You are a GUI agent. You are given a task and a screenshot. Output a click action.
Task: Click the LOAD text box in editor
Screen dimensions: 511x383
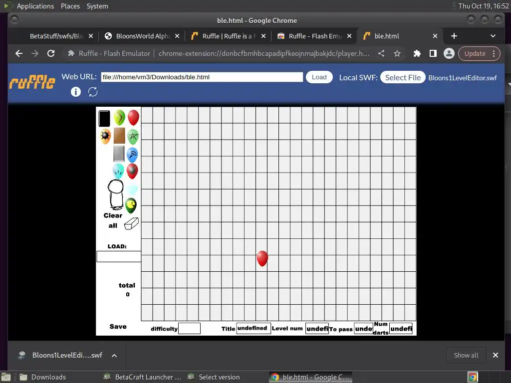click(119, 256)
